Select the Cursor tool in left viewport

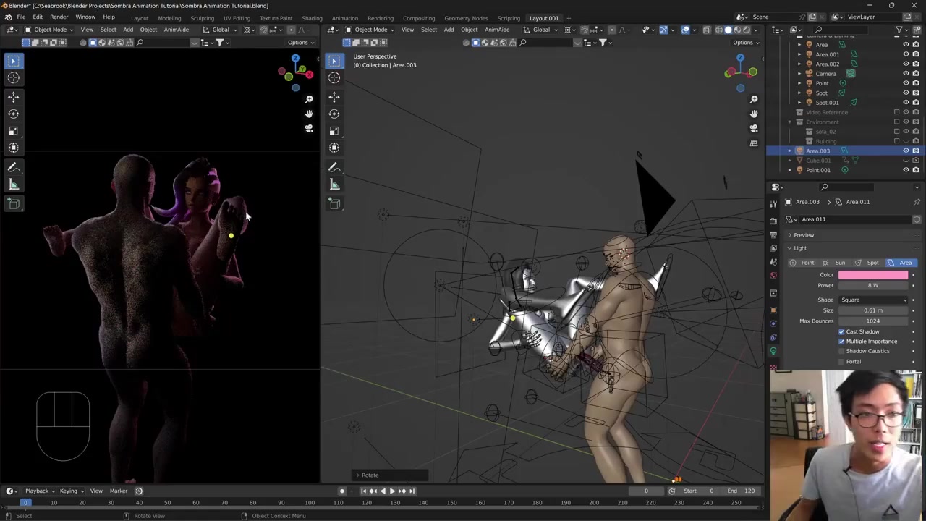click(13, 78)
